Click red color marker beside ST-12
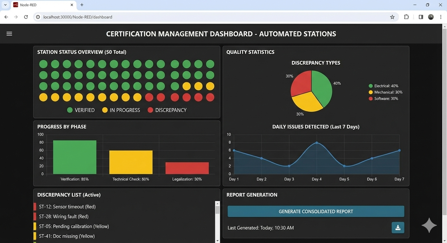The width and height of the screenshot is (447, 243). (35, 207)
